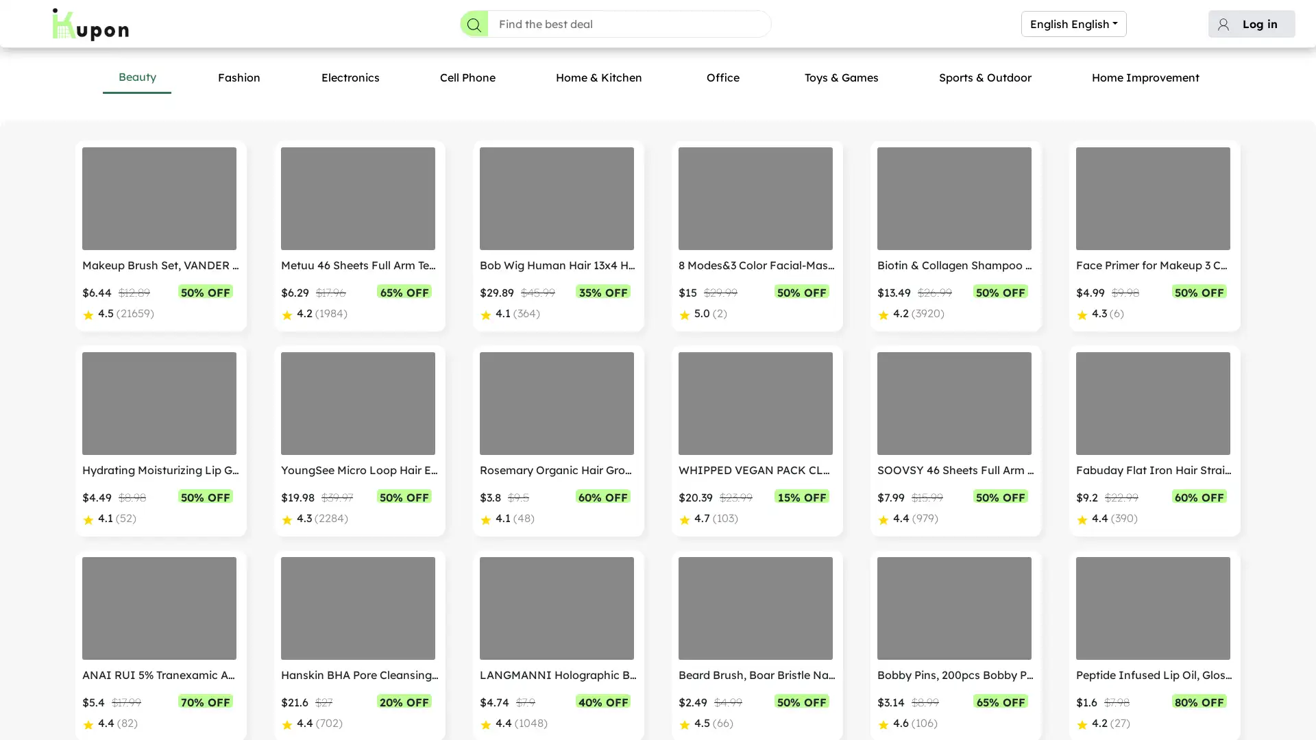Open Beard Brush Boar Bristle thumbnail
Viewport: 1316px width, 740px height.
tap(755, 608)
